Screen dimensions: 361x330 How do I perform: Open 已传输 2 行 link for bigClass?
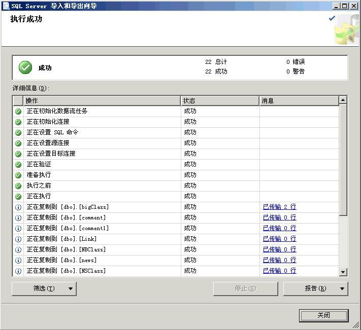279,207
